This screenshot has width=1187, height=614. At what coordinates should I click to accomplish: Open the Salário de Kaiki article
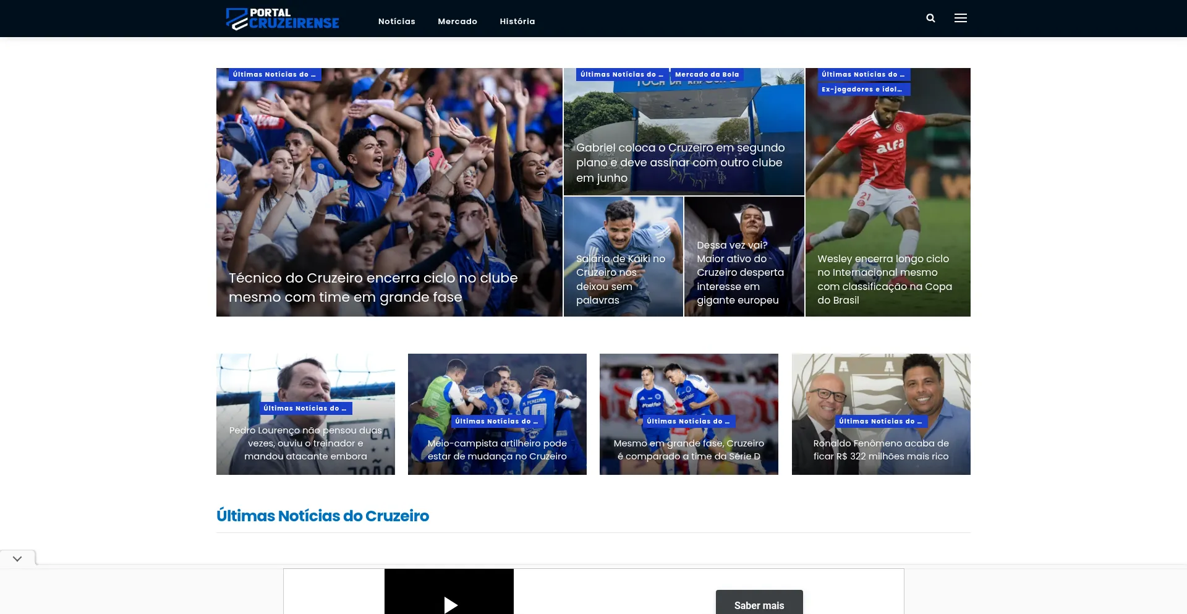[x=621, y=279]
